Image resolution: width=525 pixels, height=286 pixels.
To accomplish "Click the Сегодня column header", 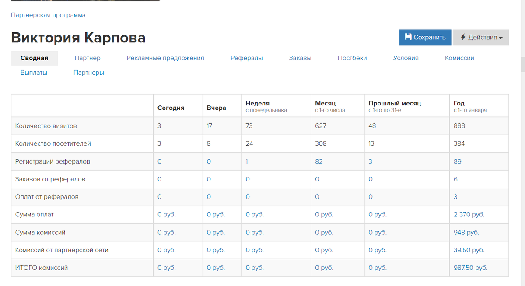I will (171, 108).
